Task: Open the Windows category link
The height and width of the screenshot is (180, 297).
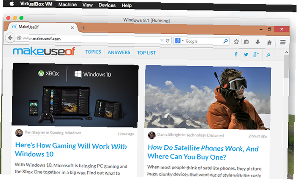Action: coord(73,133)
